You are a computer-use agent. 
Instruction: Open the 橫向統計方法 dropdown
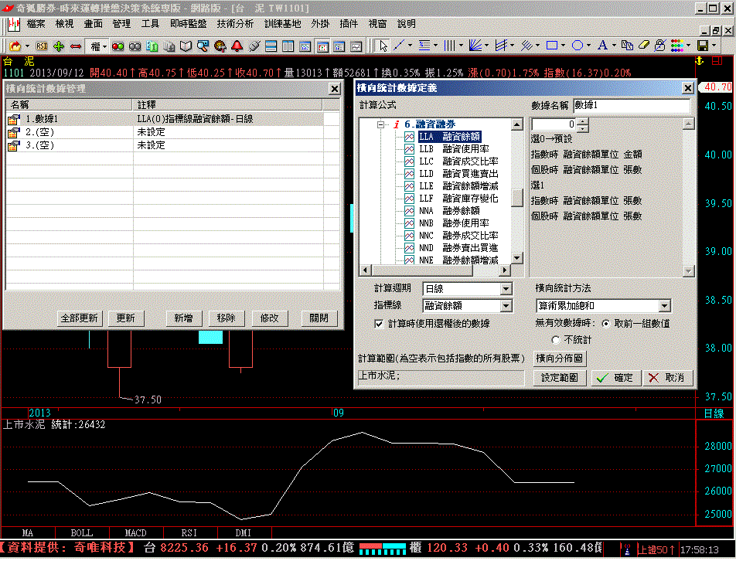click(664, 307)
